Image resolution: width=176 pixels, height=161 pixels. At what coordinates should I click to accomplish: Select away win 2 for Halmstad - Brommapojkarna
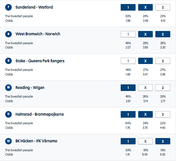[163, 114]
